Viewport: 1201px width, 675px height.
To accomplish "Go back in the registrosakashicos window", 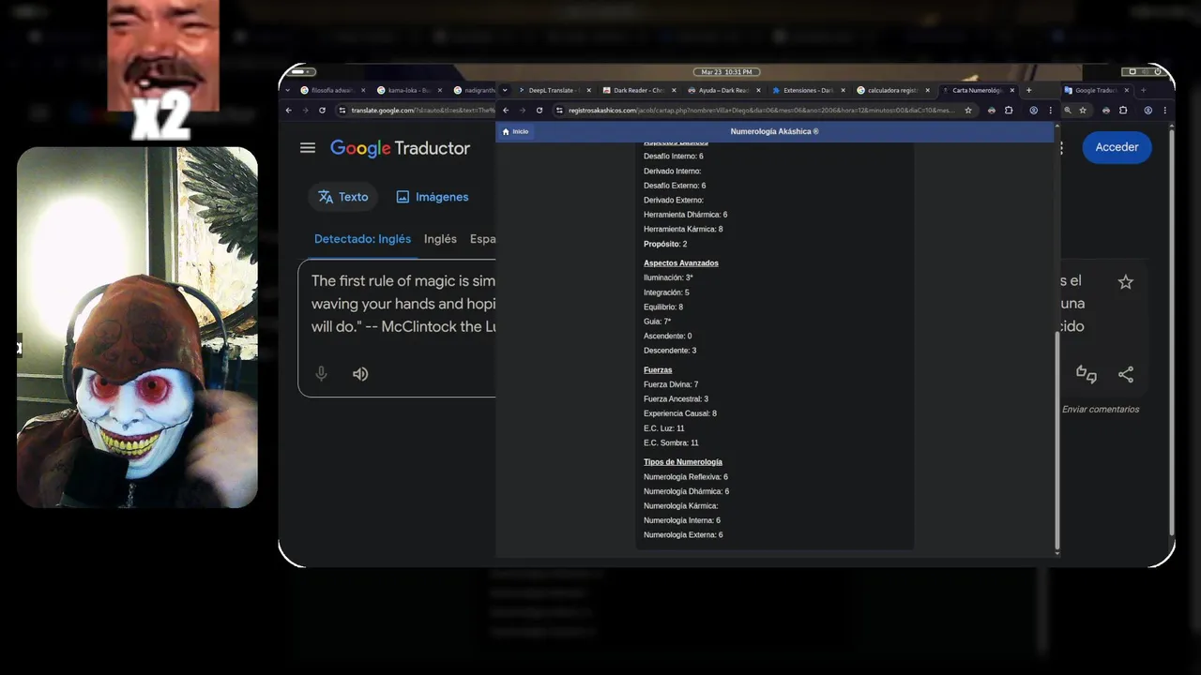I will (506, 110).
